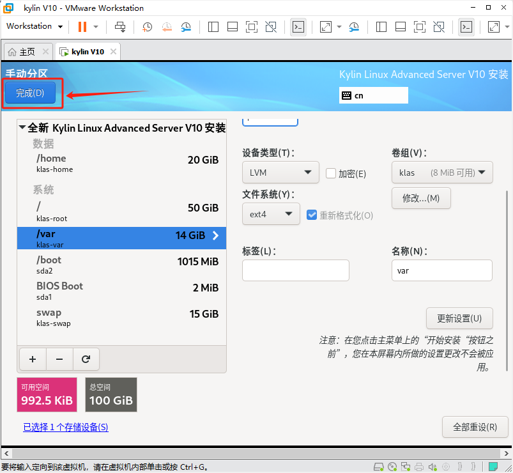Toggle the 重新格式化 reformat checkbox
The image size is (513, 473).
pos(312,215)
